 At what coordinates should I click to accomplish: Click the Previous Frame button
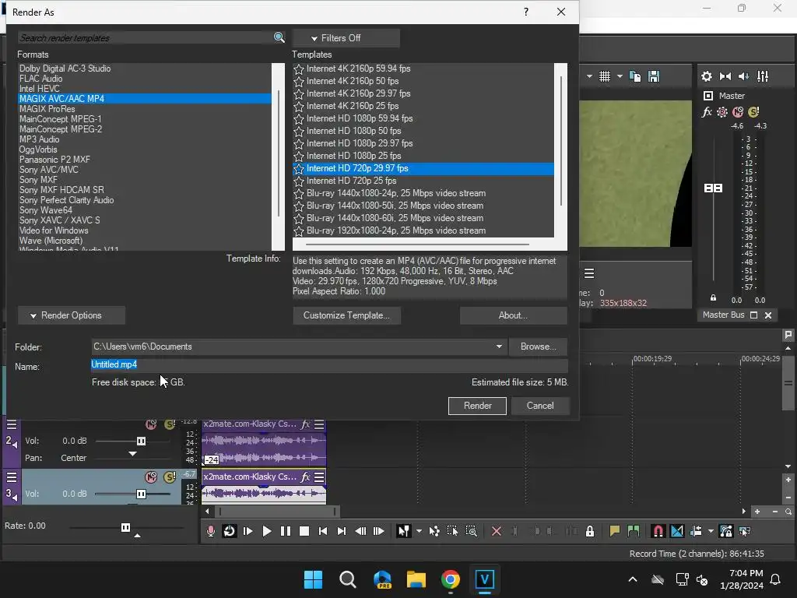[360, 531]
